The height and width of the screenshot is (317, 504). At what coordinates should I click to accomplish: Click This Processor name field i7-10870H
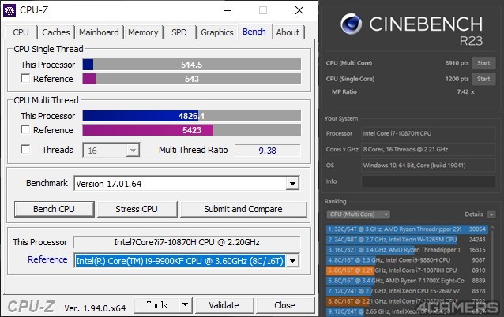pyautogui.click(x=186, y=242)
